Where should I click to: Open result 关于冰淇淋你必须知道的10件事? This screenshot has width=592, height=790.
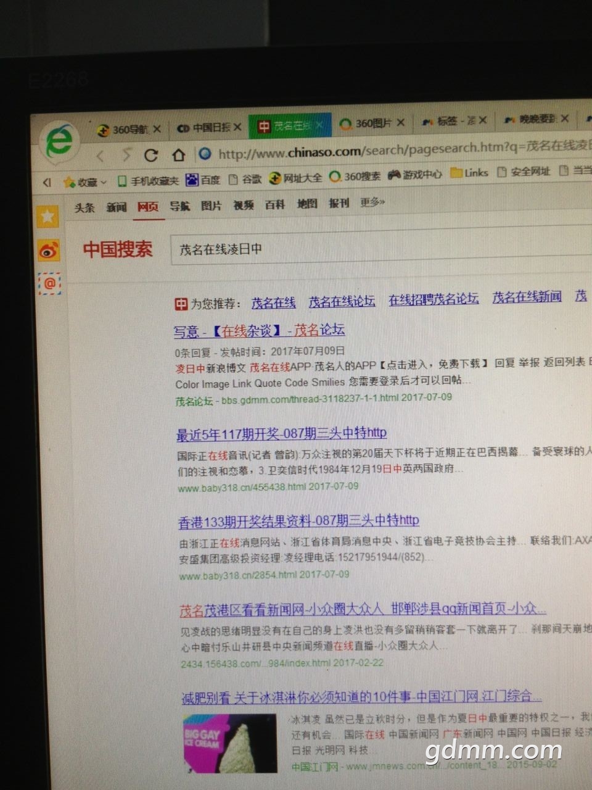[x=361, y=697]
